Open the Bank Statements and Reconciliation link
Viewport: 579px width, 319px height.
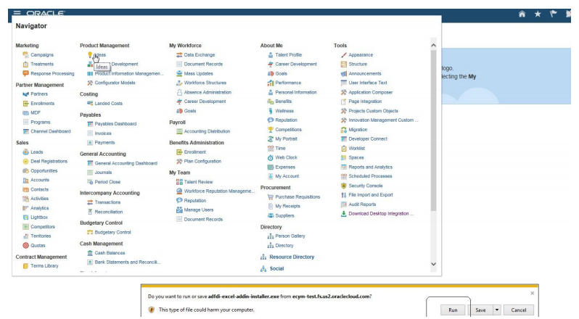[x=128, y=262]
